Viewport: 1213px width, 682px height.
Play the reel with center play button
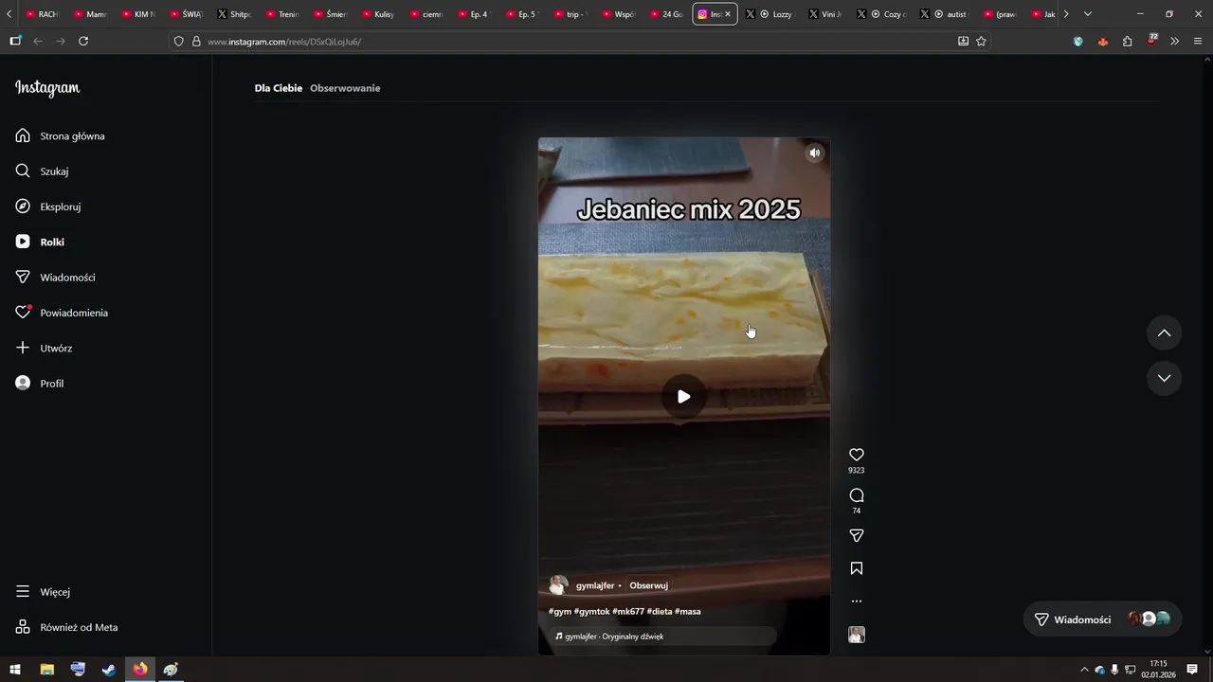(683, 397)
